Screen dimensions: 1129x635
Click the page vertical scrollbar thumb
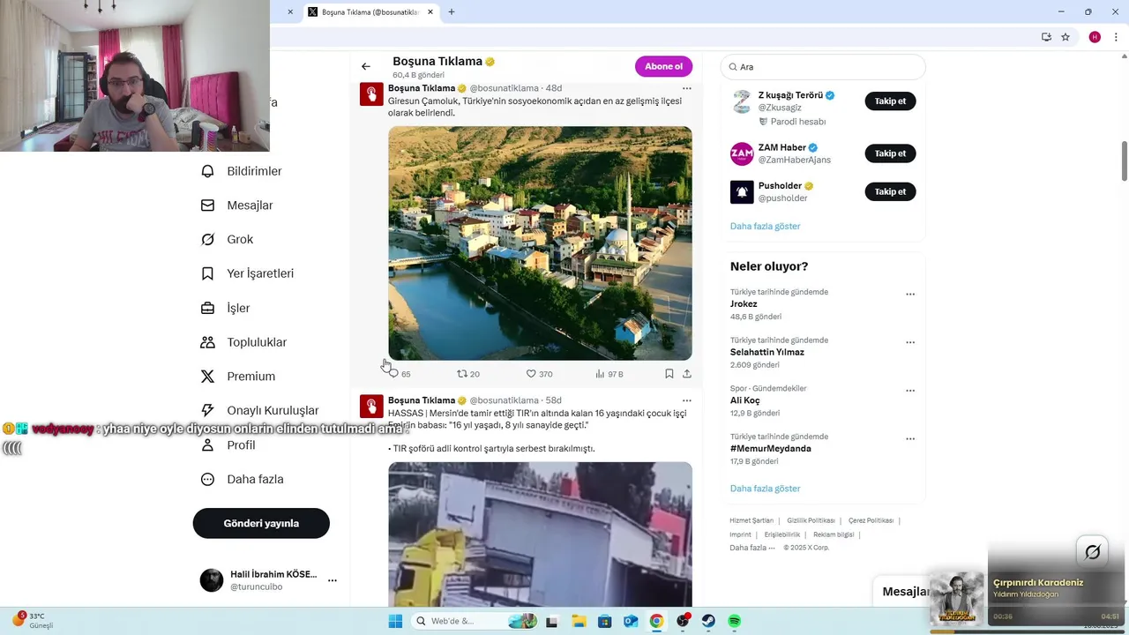click(1124, 160)
